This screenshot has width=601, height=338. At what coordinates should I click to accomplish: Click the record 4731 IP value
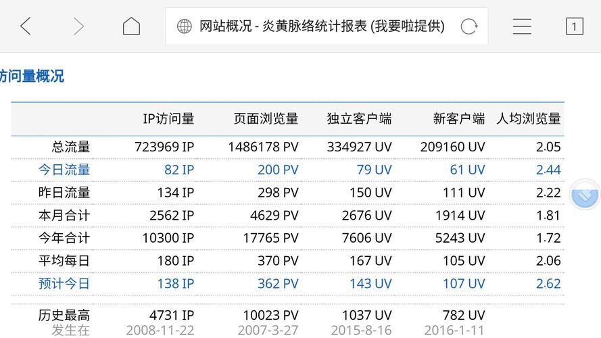pyautogui.click(x=172, y=316)
